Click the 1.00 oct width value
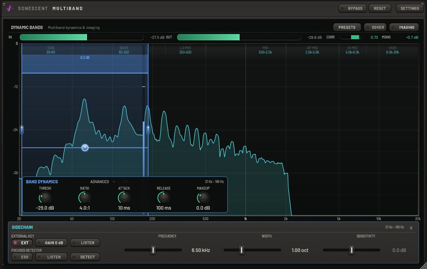The width and height of the screenshot is (427, 269). [x=300, y=250]
